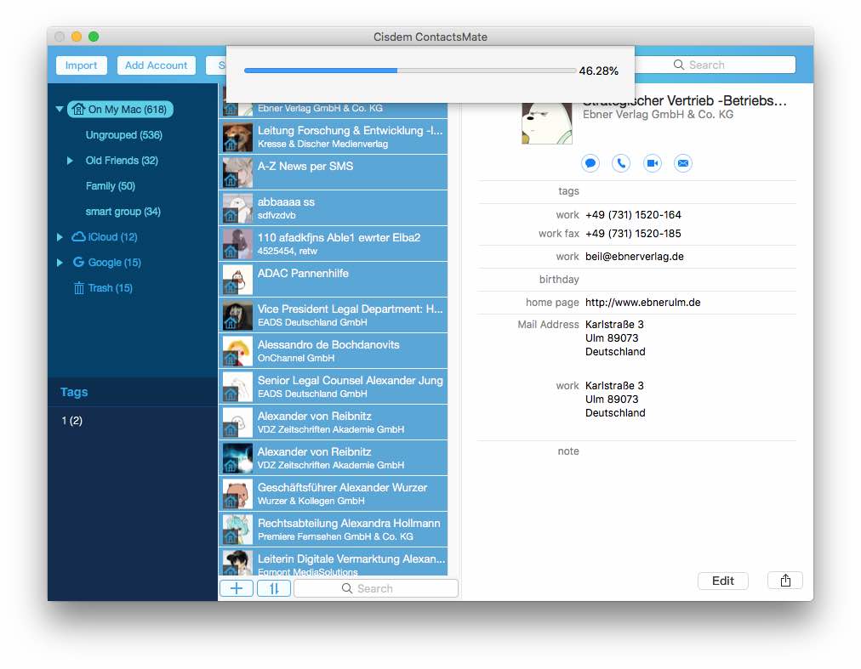
Task: Click the add contact plus button
Action: tap(237, 588)
